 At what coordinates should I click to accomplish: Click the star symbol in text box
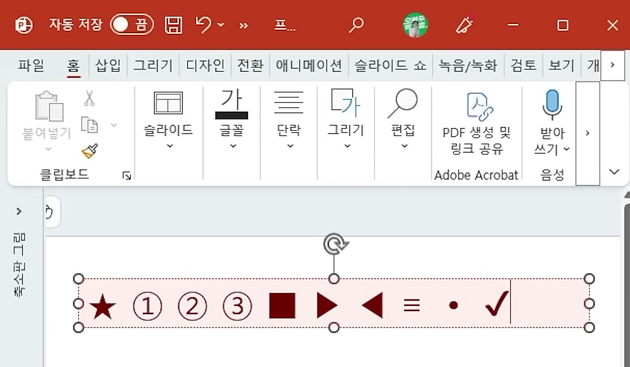pyautogui.click(x=103, y=306)
